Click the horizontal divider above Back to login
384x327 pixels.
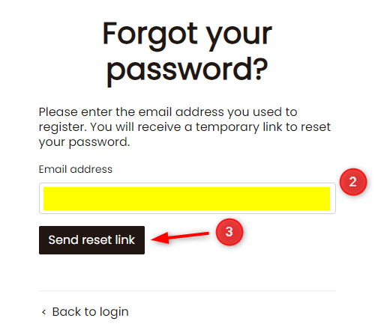coord(187,290)
